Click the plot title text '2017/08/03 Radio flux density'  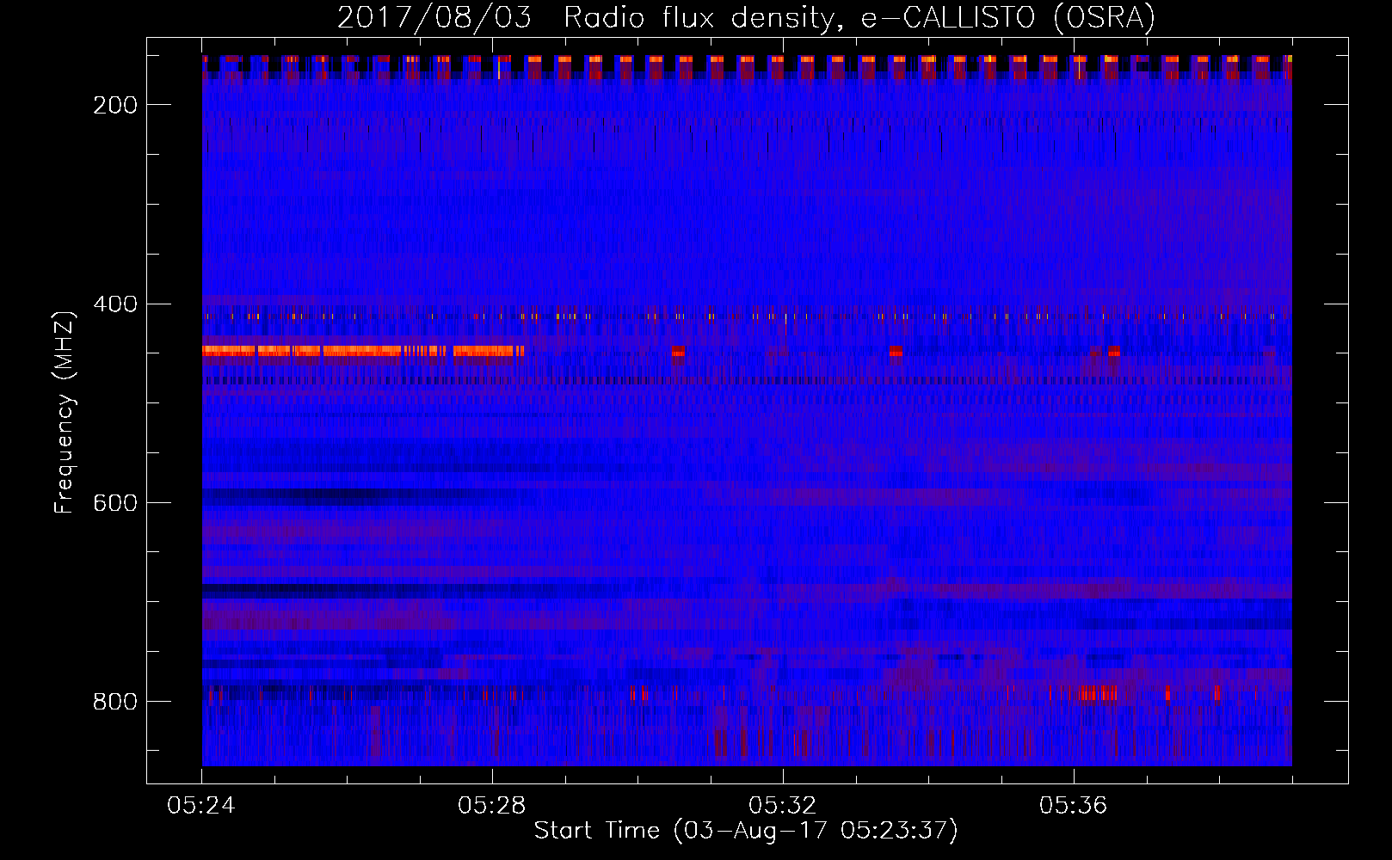[x=587, y=18]
